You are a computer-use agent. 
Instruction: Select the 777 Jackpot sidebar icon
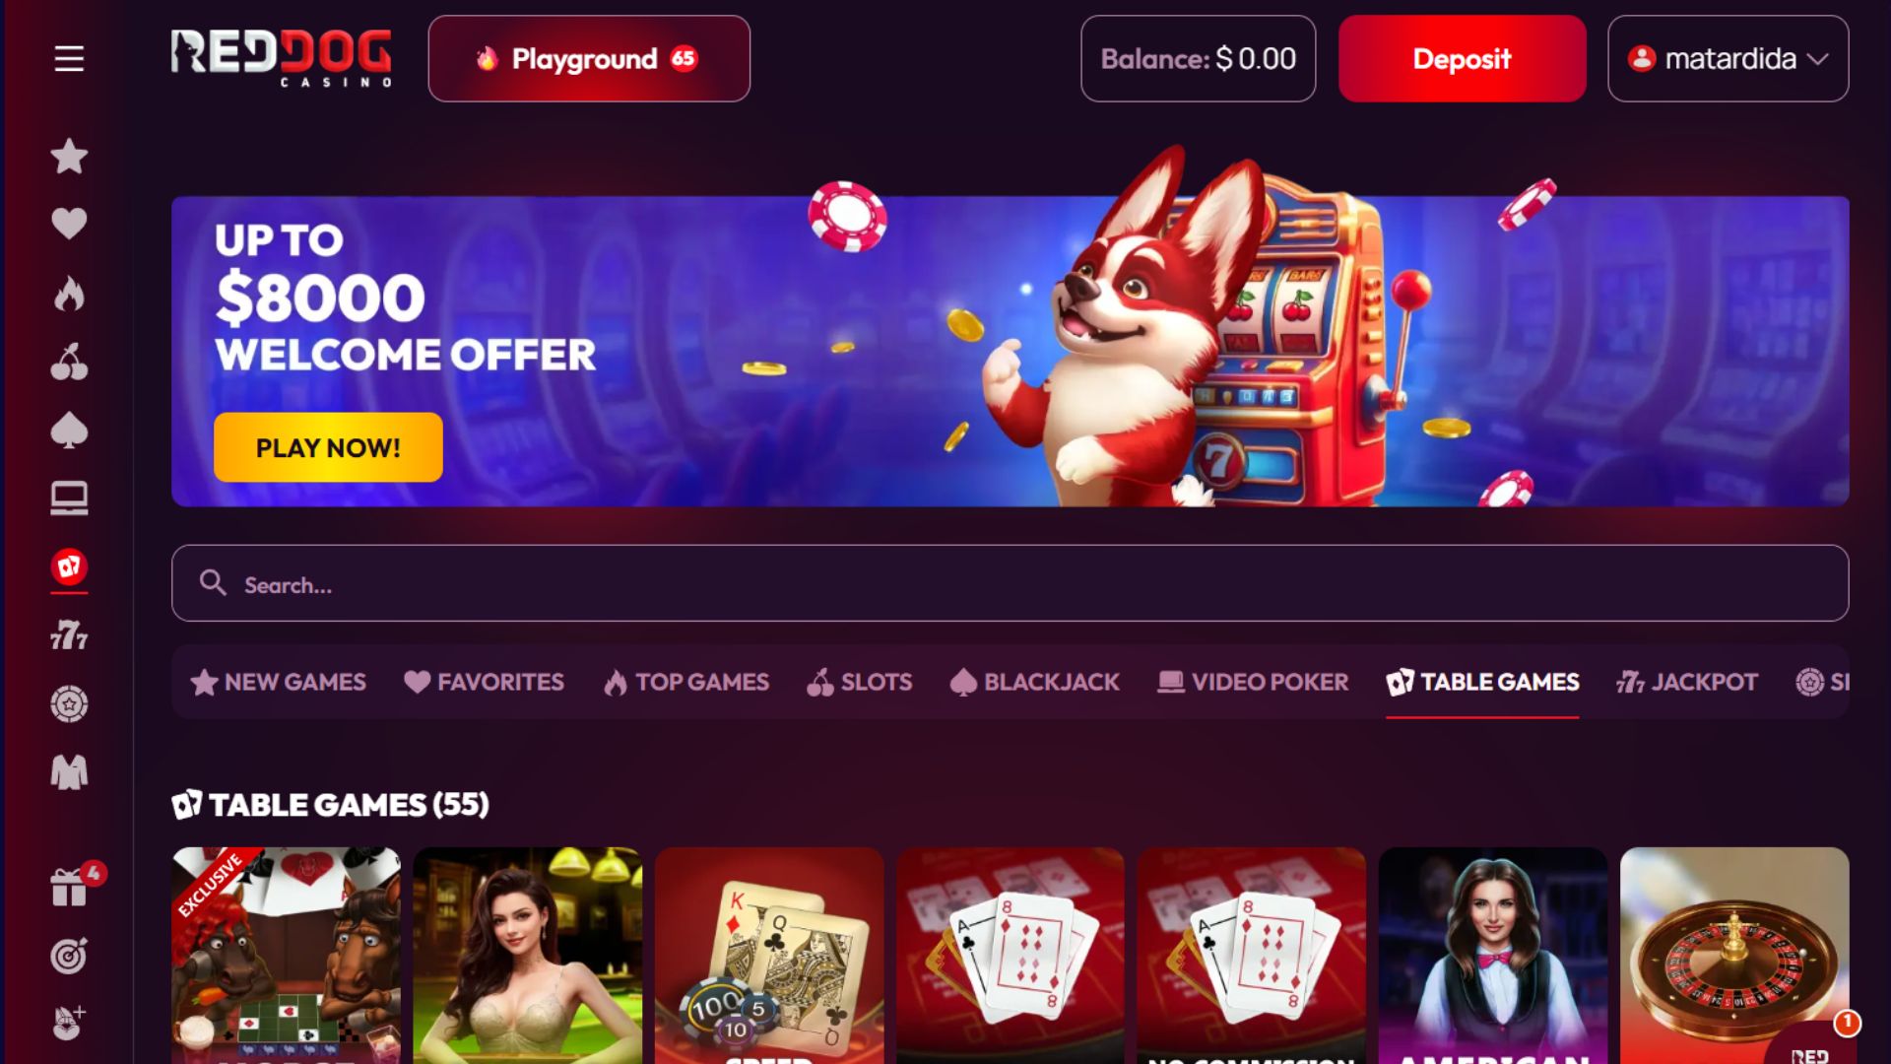(x=69, y=635)
